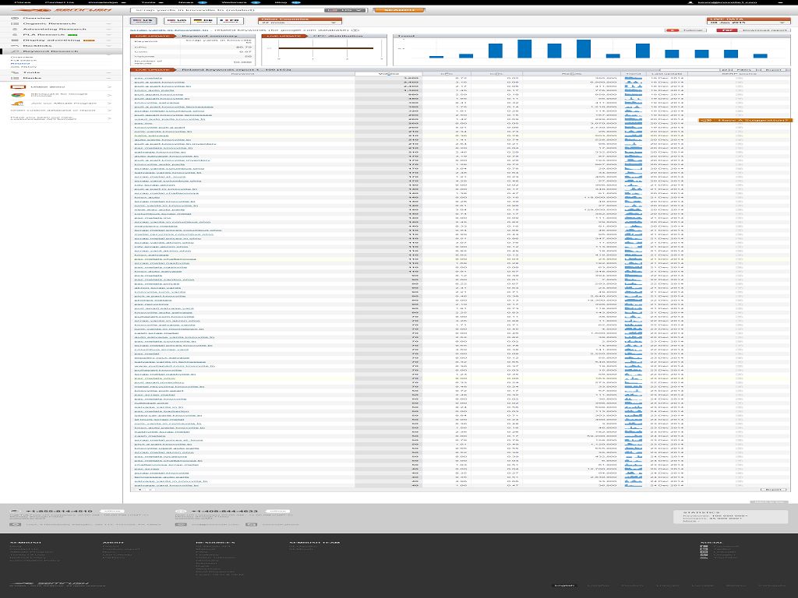Expand the Organic Research section
The height and width of the screenshot is (598, 798).
coord(109,24)
